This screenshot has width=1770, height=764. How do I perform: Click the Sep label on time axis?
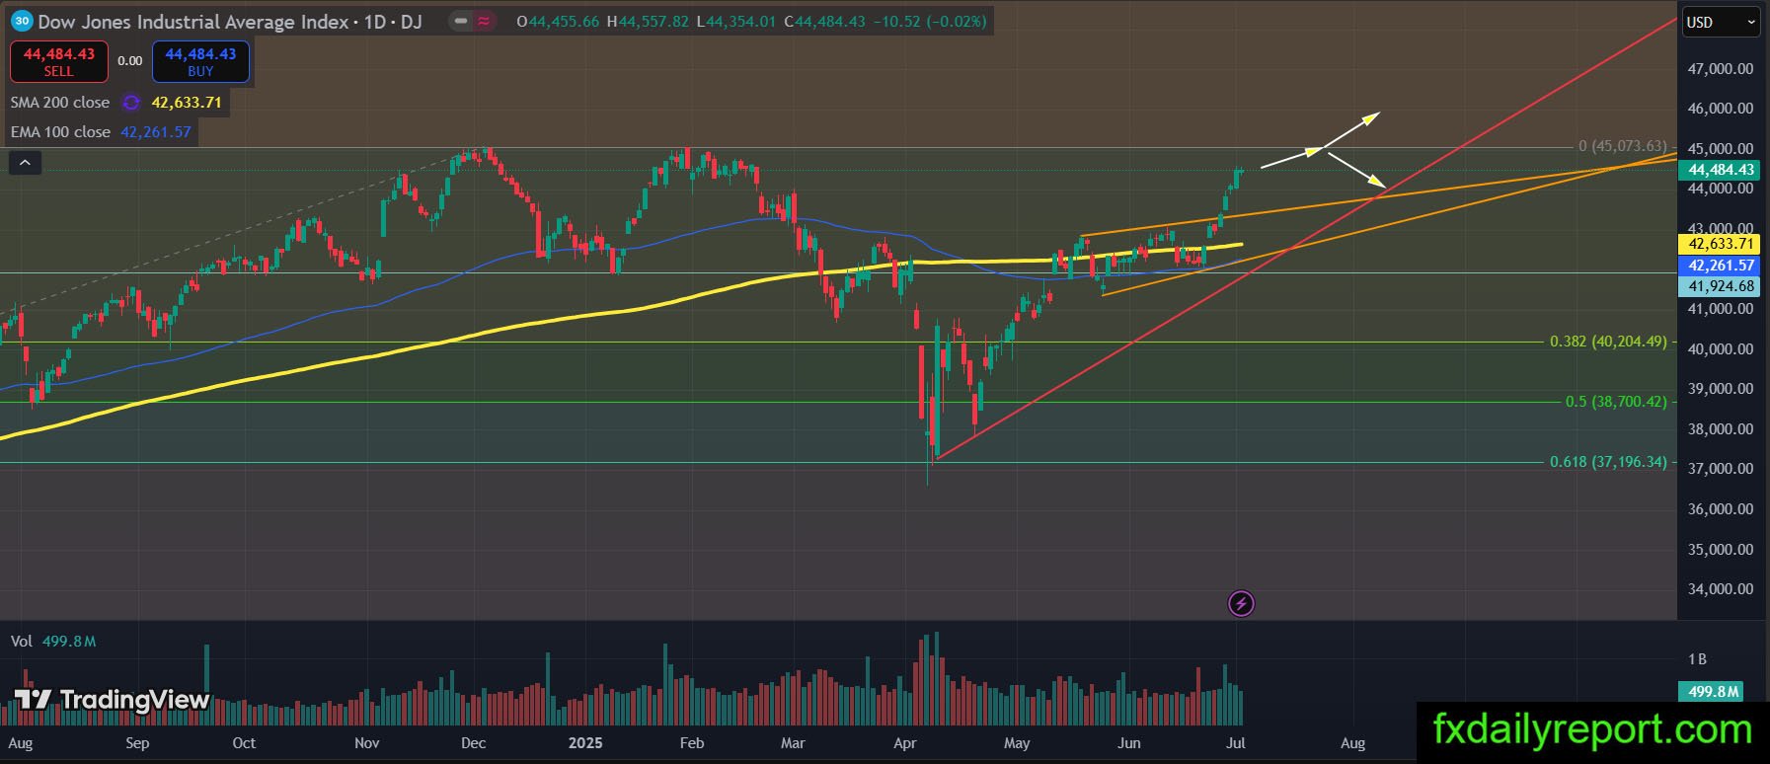(x=137, y=743)
